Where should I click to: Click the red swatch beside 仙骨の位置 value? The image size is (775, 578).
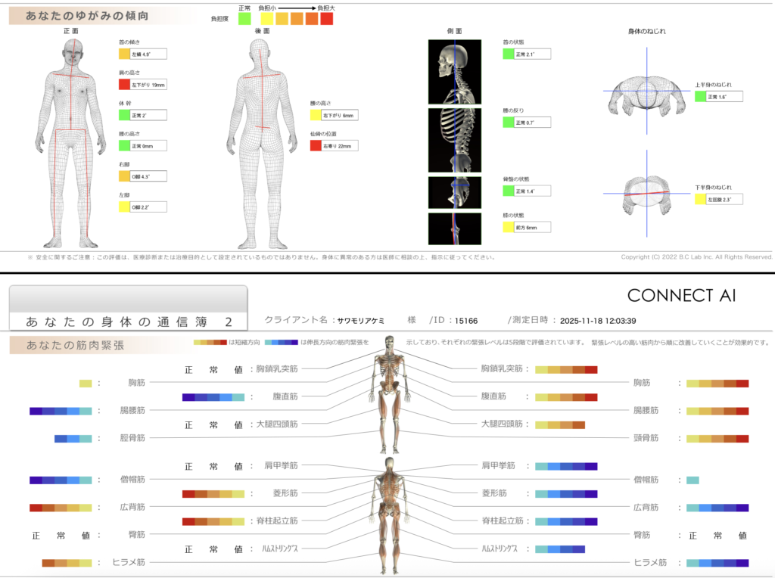[x=316, y=145]
